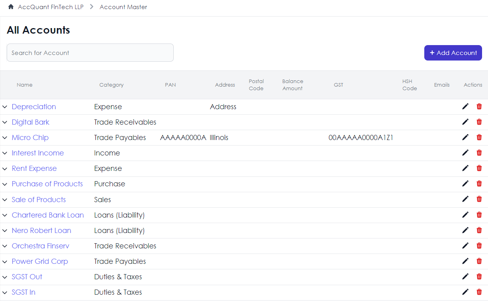Edit the Depreciation account

[465, 106]
